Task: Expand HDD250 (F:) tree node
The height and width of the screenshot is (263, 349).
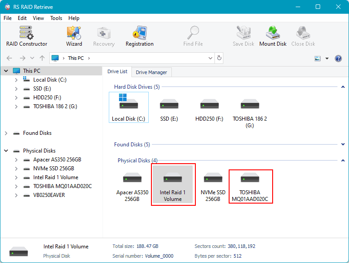Action: tap(16, 98)
